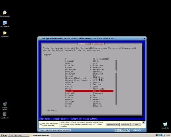Select Greek in the language list
Viewport: 171px width, 137px height.
[x=89, y=106]
